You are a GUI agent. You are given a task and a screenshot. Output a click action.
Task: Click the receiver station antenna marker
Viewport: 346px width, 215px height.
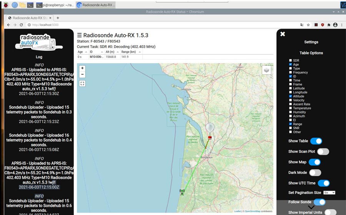[182, 192]
